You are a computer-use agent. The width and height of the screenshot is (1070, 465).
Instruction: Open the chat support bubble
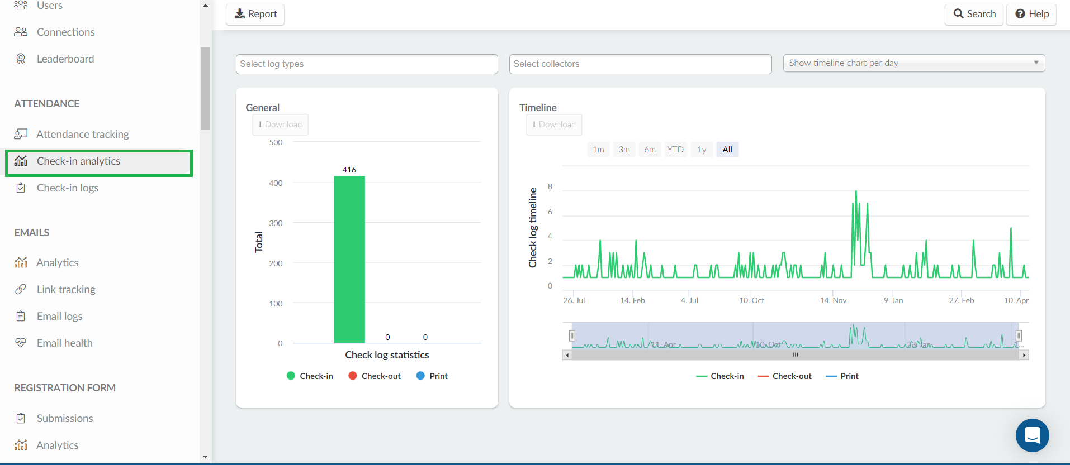(x=1032, y=435)
